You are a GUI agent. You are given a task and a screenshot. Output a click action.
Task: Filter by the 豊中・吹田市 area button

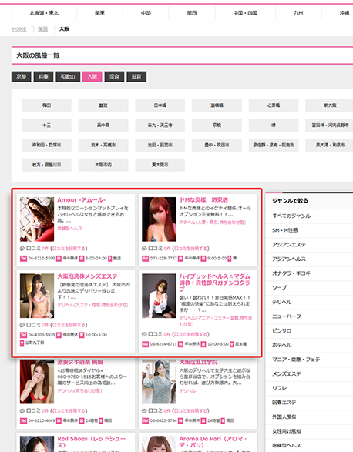coord(217,146)
